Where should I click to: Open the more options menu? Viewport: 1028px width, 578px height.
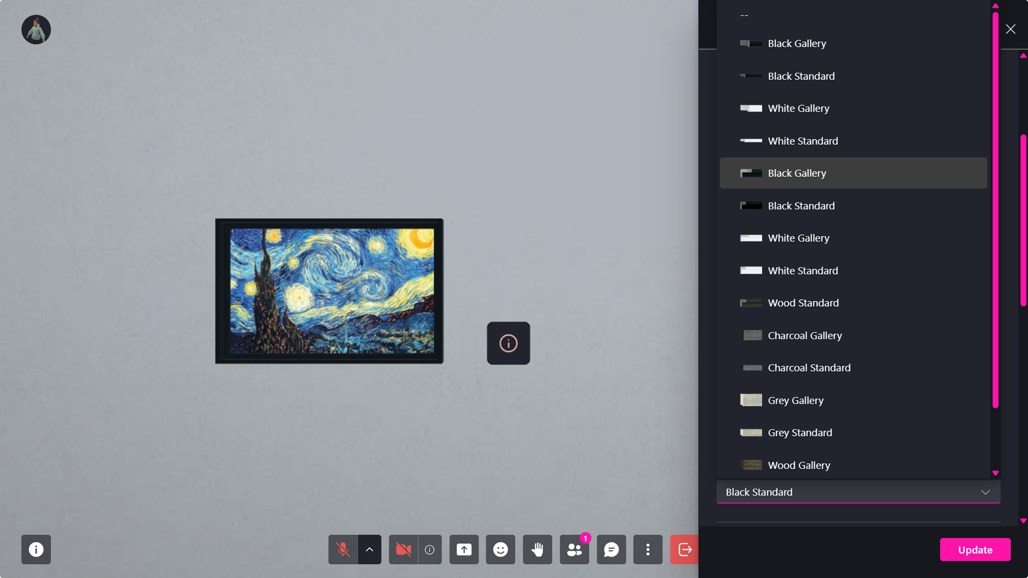pos(648,549)
